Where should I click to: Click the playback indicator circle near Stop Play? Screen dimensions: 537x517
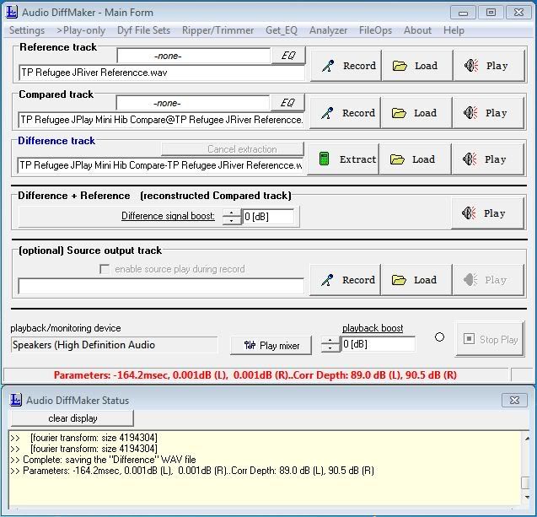(x=439, y=337)
